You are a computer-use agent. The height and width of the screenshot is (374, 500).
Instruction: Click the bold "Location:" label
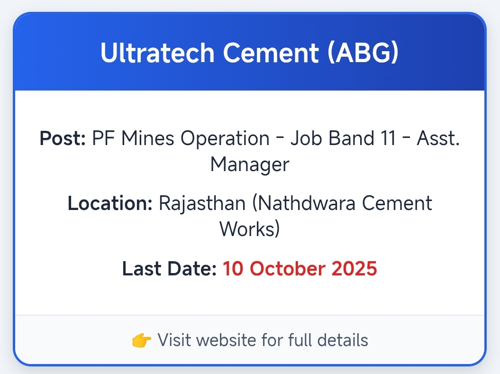(109, 203)
